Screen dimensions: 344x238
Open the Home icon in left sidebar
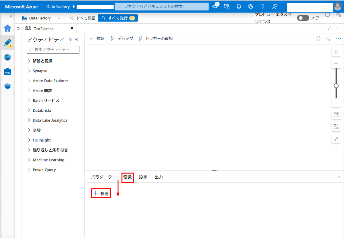click(8, 28)
